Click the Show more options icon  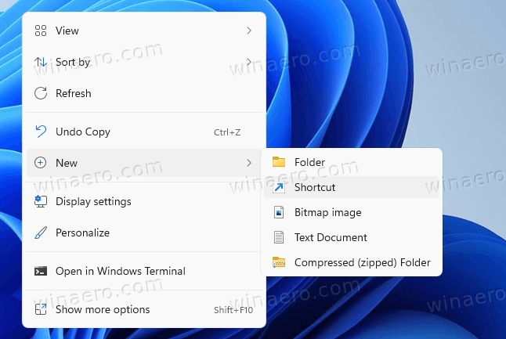(x=41, y=309)
